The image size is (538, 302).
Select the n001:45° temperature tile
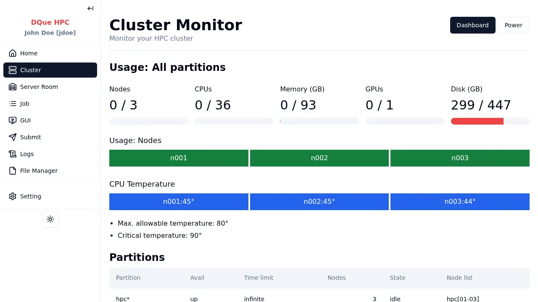click(179, 202)
